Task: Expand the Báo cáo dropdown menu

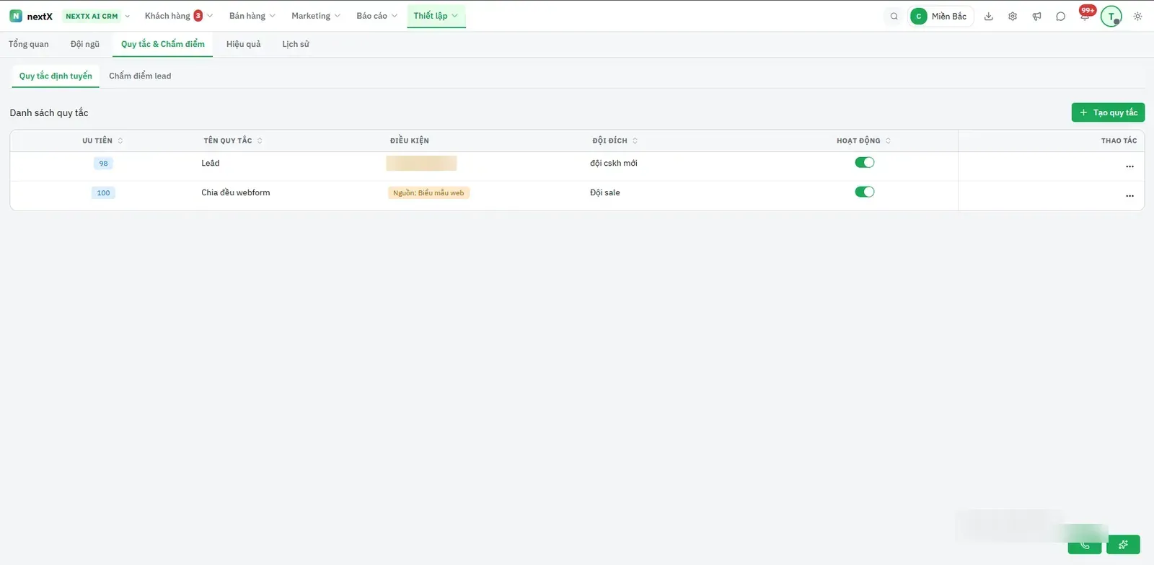Action: coord(376,16)
